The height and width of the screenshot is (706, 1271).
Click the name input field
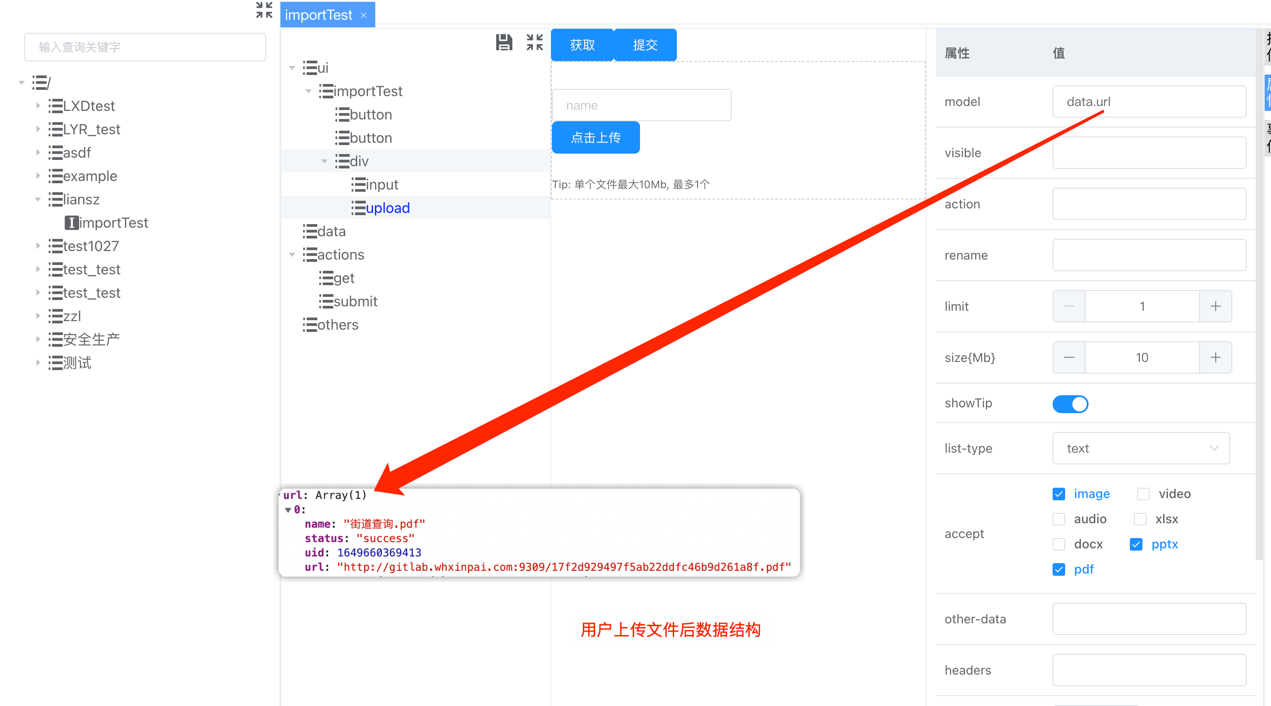click(x=641, y=106)
